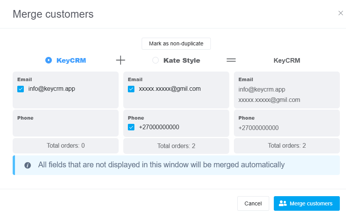346x215 pixels.
Task: Select the Kate Style radio button
Action: tap(156, 60)
